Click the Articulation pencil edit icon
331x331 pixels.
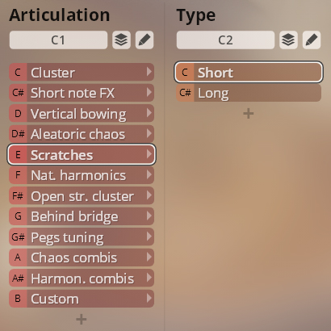[x=145, y=40]
